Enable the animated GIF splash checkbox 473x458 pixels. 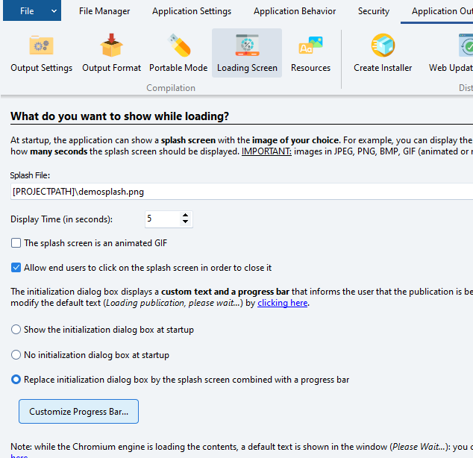pos(16,242)
